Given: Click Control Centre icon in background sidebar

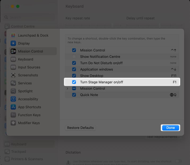Looking at the screenshot, I should [x=7, y=26].
